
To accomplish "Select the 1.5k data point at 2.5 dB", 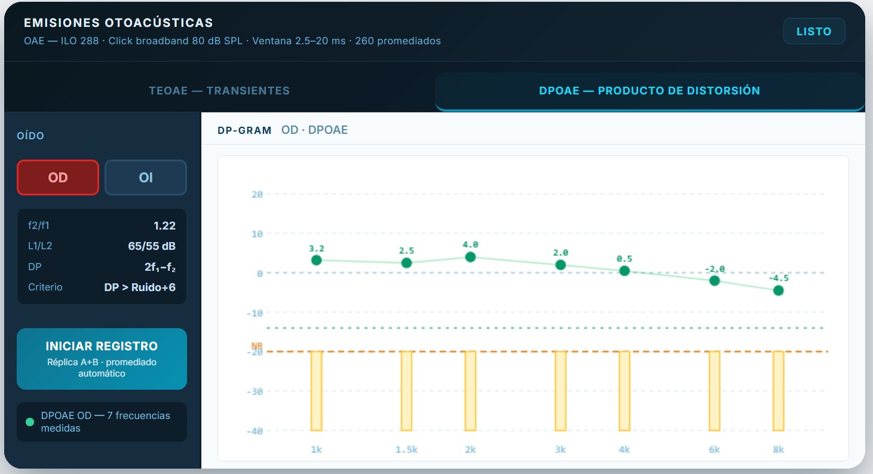I will [x=406, y=263].
